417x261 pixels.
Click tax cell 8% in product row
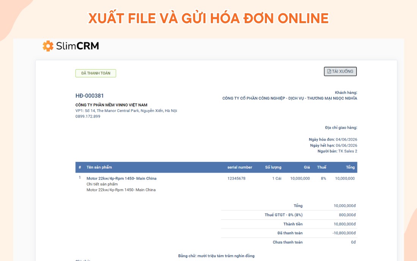(323, 178)
